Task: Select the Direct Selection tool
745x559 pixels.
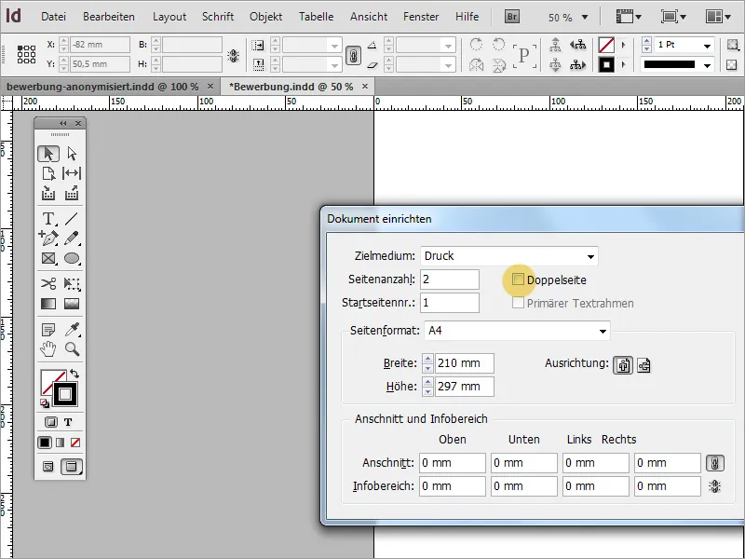Action: [x=72, y=154]
